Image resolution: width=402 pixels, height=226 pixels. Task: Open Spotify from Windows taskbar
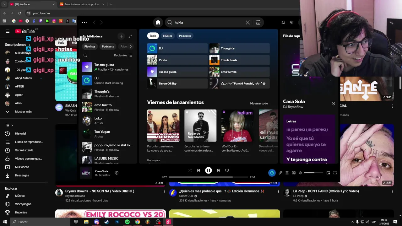click(x=127, y=222)
